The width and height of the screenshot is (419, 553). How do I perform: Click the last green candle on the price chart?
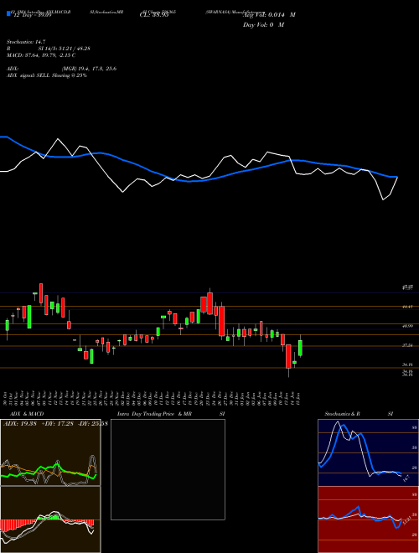[x=301, y=348]
